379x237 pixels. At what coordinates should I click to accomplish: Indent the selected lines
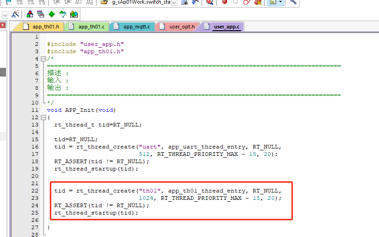coord(57,2)
